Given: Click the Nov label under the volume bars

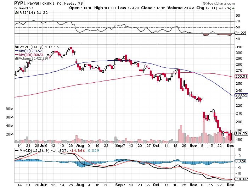Looking at the screenshot, I should [x=193, y=145].
